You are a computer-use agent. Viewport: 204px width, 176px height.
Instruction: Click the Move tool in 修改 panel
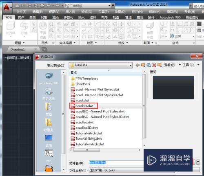(x=122, y=24)
